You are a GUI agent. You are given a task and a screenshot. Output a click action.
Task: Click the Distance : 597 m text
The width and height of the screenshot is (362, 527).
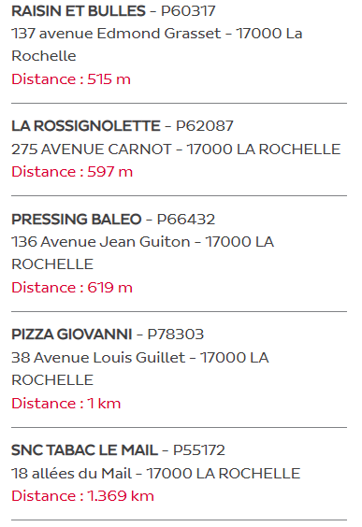(72, 172)
